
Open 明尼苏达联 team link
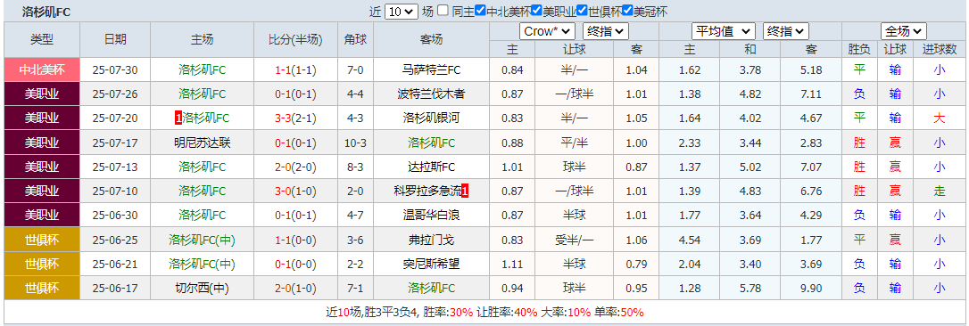202,143
